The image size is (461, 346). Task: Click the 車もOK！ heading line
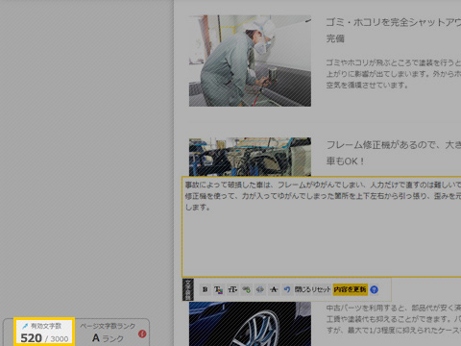pyautogui.click(x=345, y=161)
